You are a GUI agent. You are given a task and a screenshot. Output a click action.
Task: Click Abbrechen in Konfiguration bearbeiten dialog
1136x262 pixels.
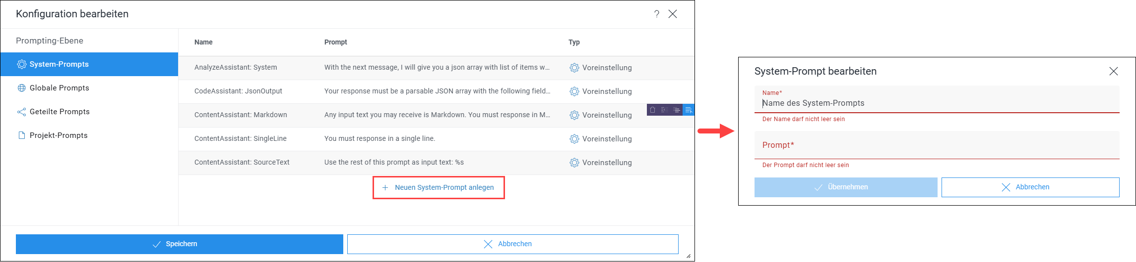(513, 244)
